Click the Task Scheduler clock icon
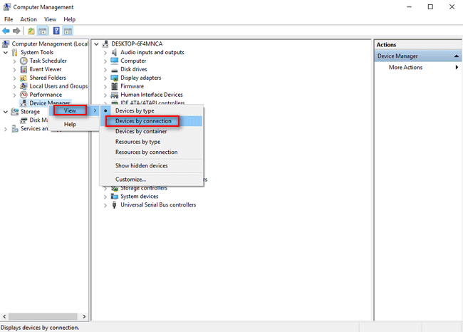 coord(24,61)
